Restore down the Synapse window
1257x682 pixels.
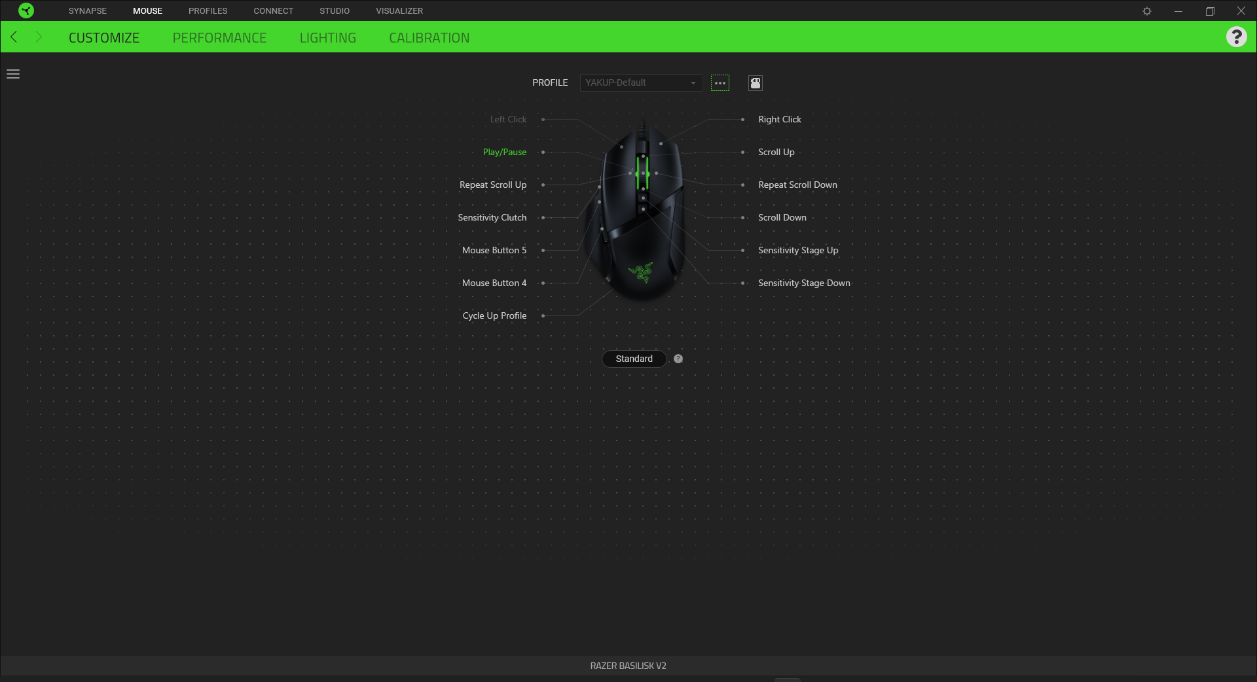click(1210, 11)
